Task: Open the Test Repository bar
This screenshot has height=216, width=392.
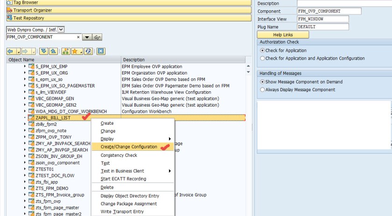Action: (x=129, y=18)
